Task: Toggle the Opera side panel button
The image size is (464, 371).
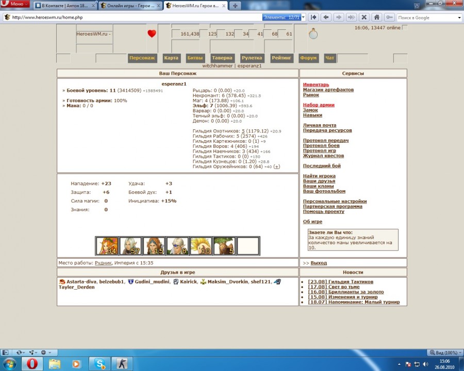Action: pos(5,352)
